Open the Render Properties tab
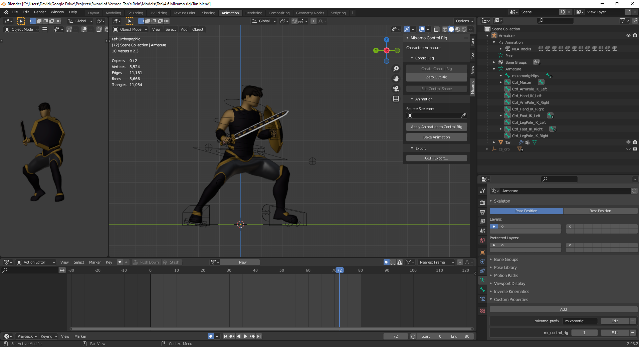 click(482, 203)
